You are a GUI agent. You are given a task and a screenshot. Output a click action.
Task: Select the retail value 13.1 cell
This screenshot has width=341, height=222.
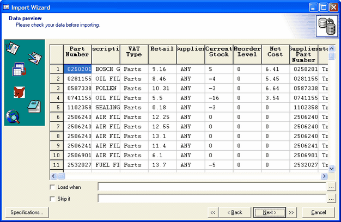(x=162, y=136)
